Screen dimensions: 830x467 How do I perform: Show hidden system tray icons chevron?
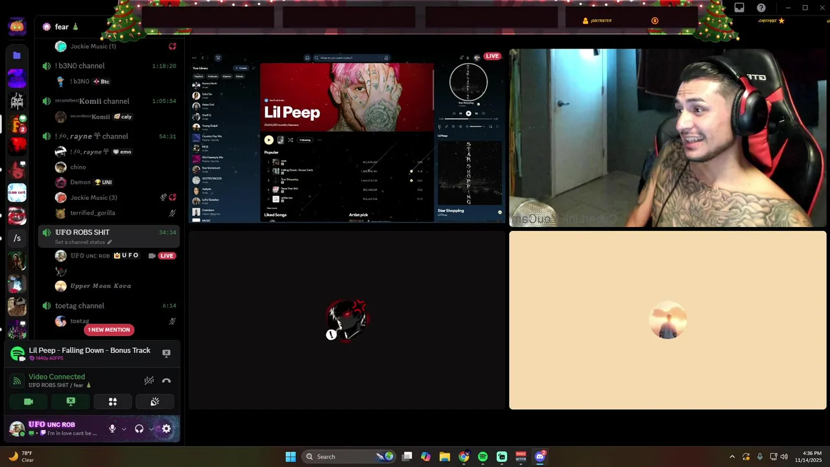(732, 457)
